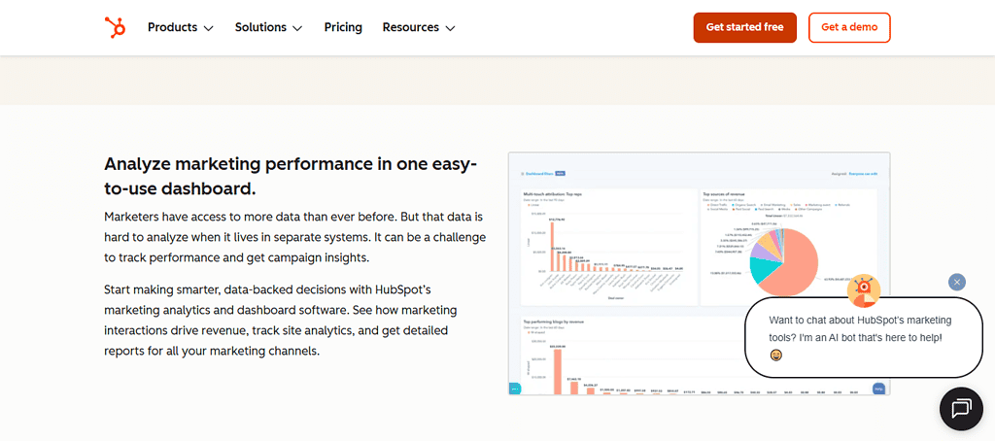Click the 'Analyze marketing performance' heading
The width and height of the screenshot is (995, 441).
coord(291,175)
